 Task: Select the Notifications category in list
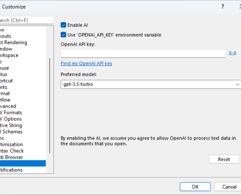(11, 170)
